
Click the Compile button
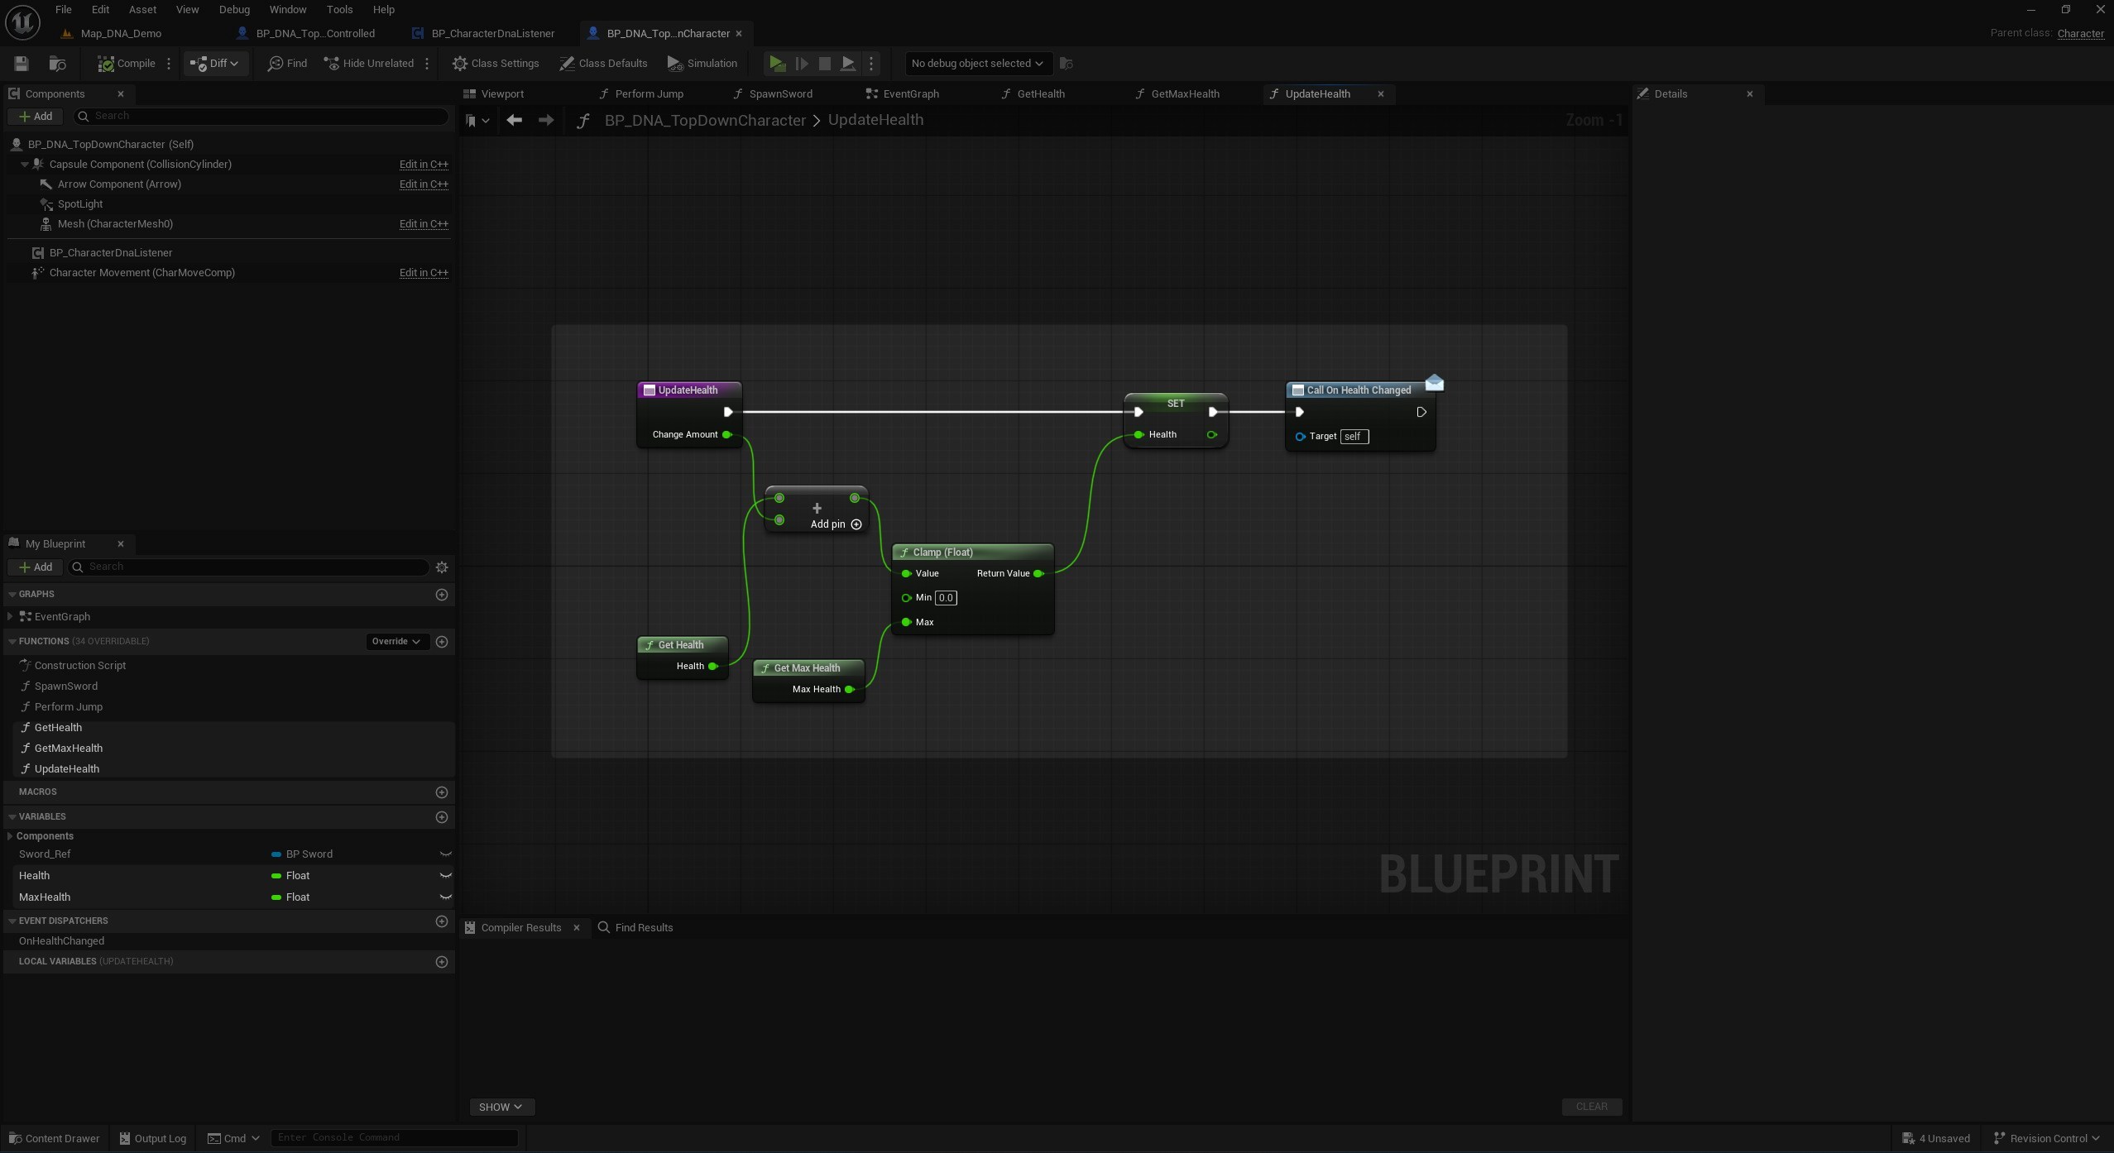(127, 64)
